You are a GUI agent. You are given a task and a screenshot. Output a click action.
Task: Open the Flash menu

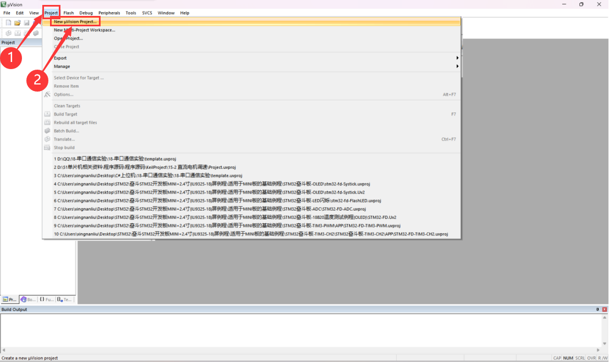[68, 13]
